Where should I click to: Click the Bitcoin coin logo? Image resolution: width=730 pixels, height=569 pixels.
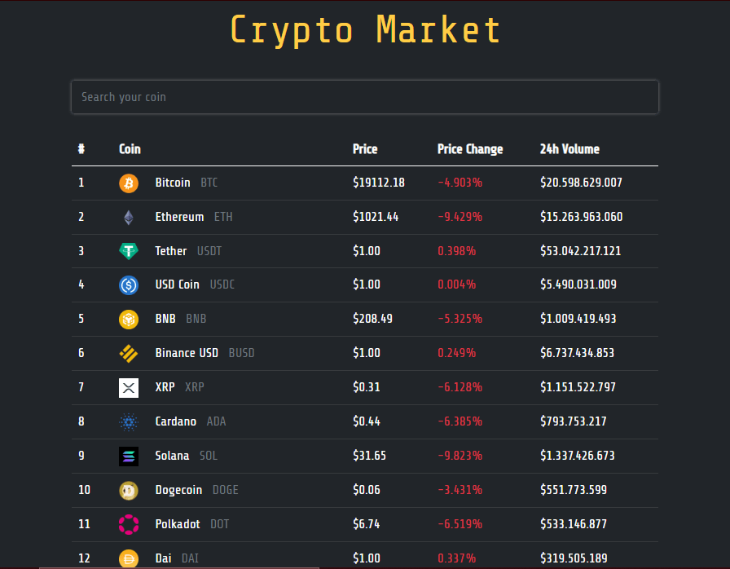[128, 183]
